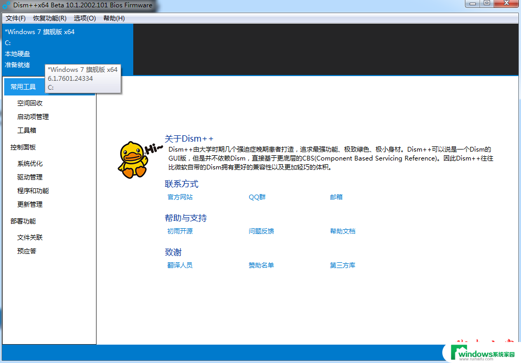
Task: Open the 文件(F) menu
Action: [16, 18]
